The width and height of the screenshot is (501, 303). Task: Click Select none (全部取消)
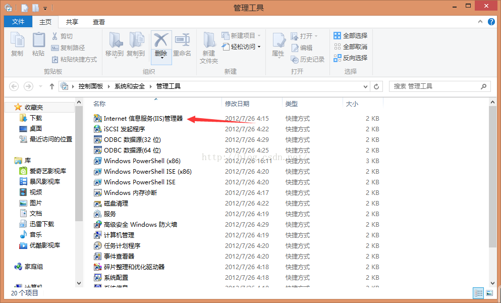point(351,47)
